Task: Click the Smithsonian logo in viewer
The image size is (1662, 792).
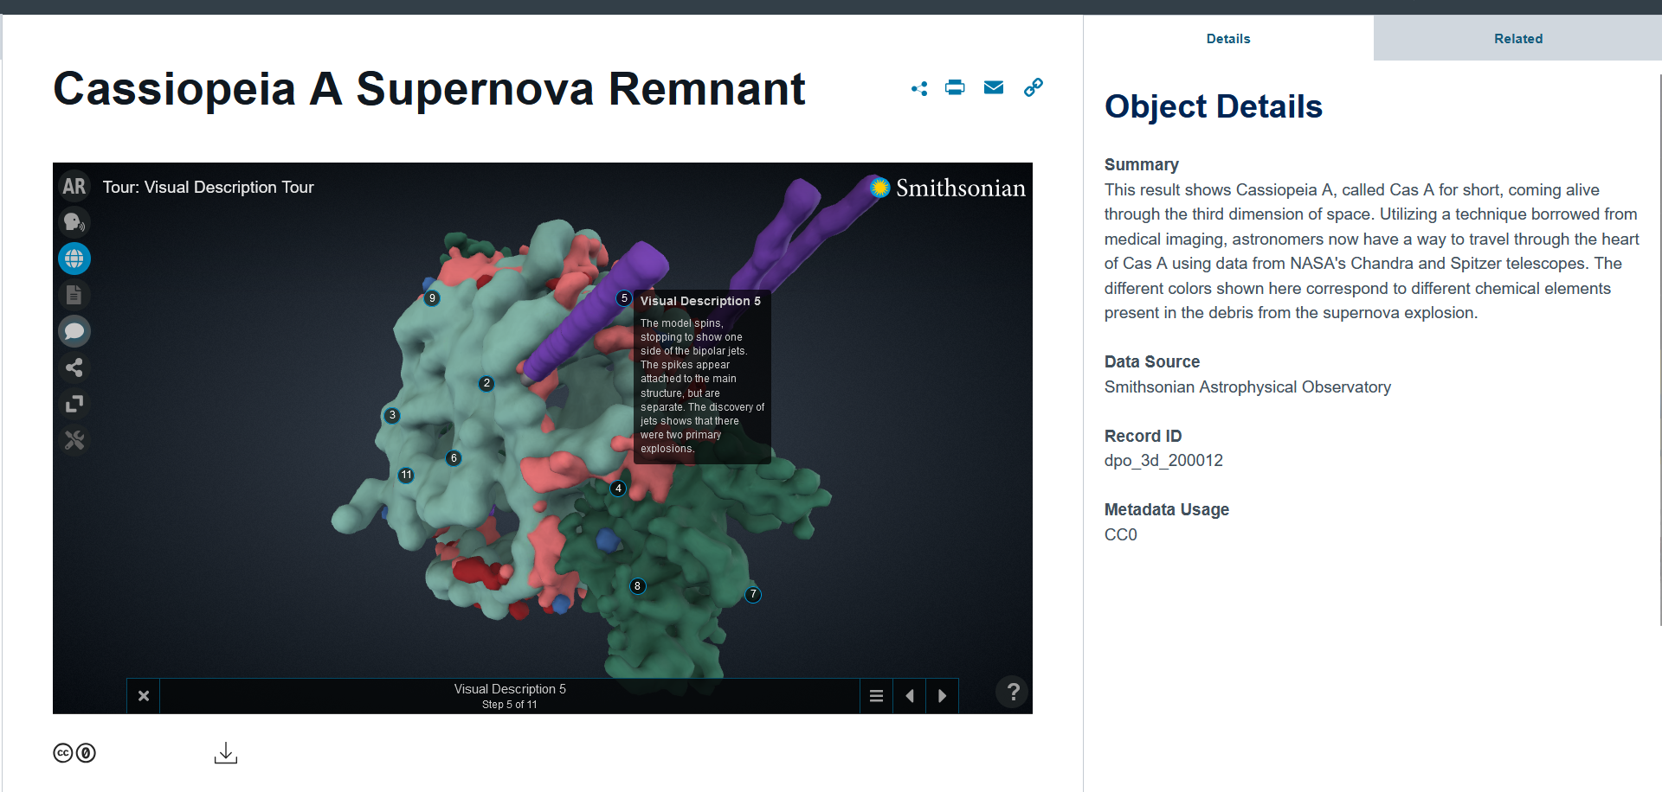Action: [x=948, y=188]
